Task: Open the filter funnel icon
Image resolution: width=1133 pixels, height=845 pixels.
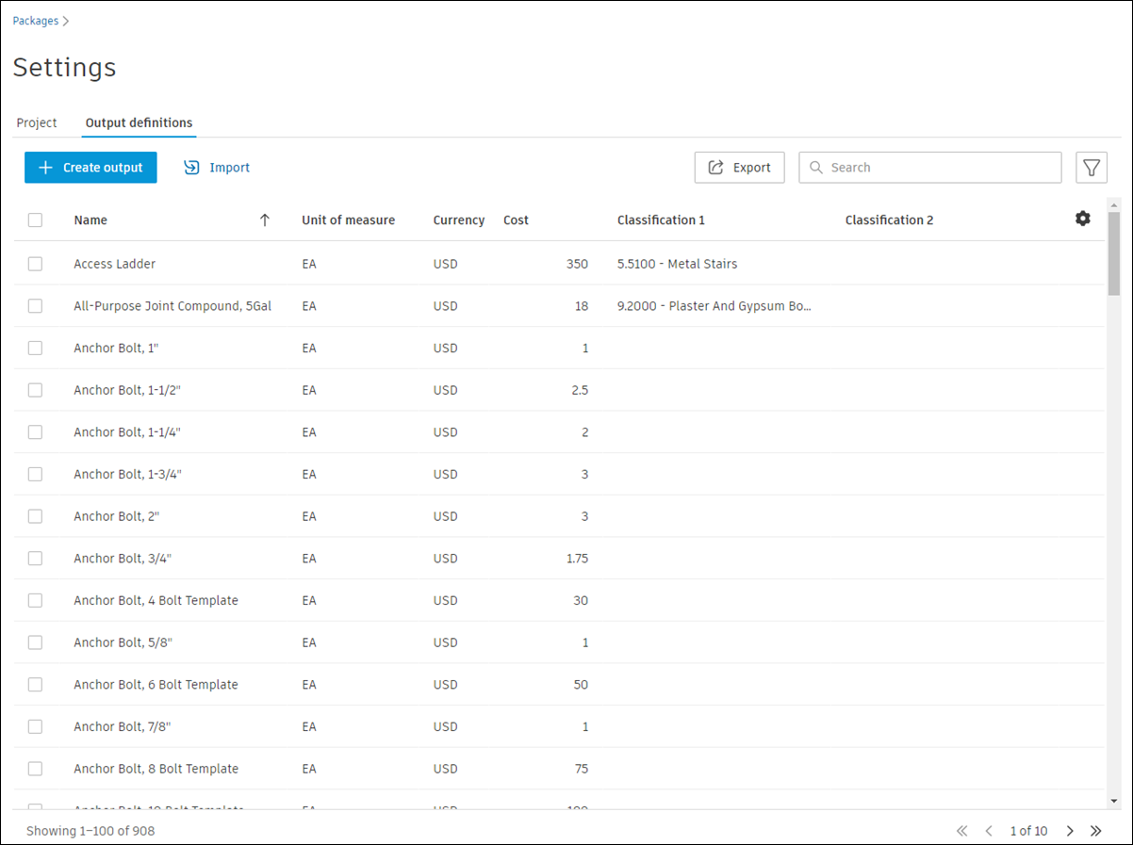Action: [x=1091, y=168]
